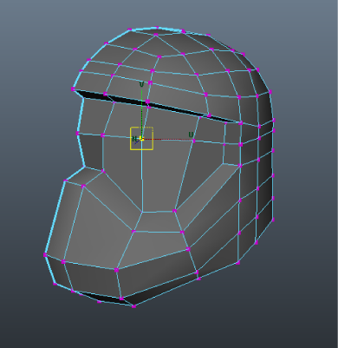Click the red dotted U axis line
The height and width of the screenshot is (348, 338).
(167, 140)
